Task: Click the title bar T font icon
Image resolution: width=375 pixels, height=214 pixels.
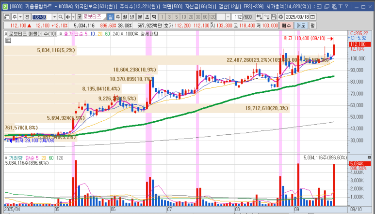Action: point(341,6)
